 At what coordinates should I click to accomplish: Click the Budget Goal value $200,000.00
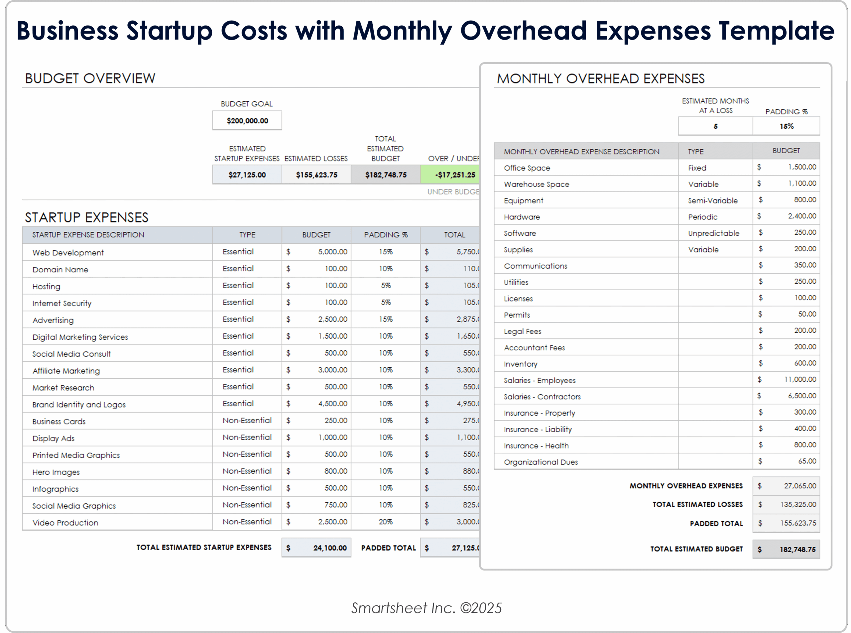(247, 121)
